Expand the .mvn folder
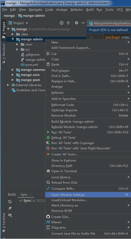The image size is (131, 239). pyautogui.click(x=17, y=44)
